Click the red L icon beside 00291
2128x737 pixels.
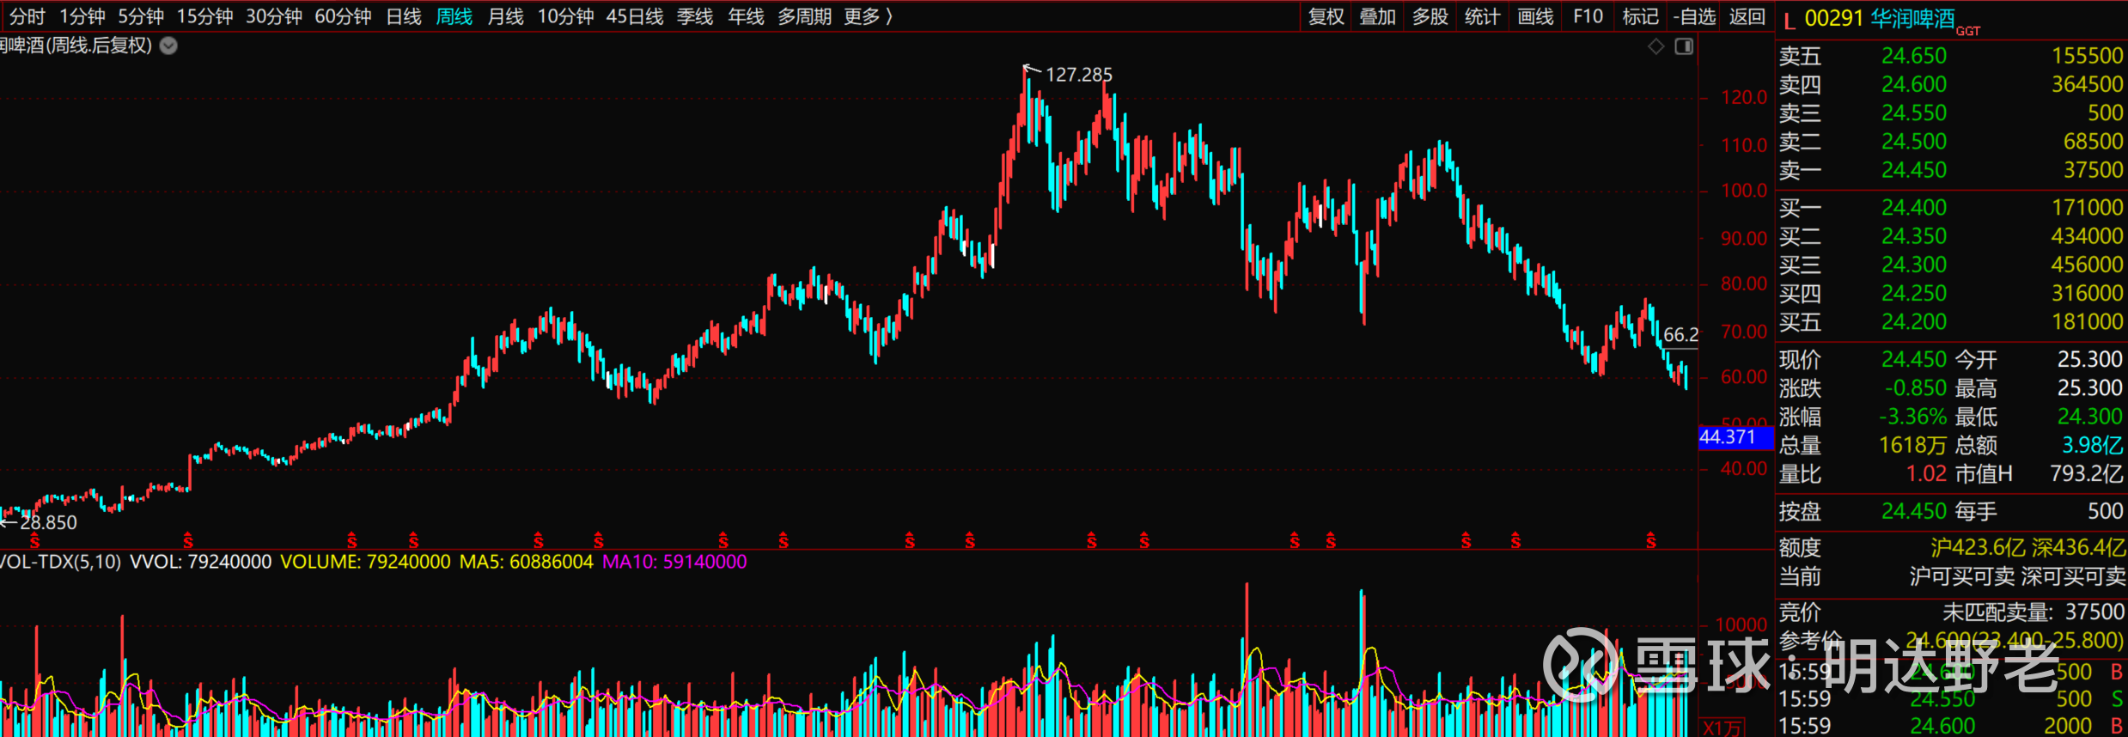tap(1790, 20)
